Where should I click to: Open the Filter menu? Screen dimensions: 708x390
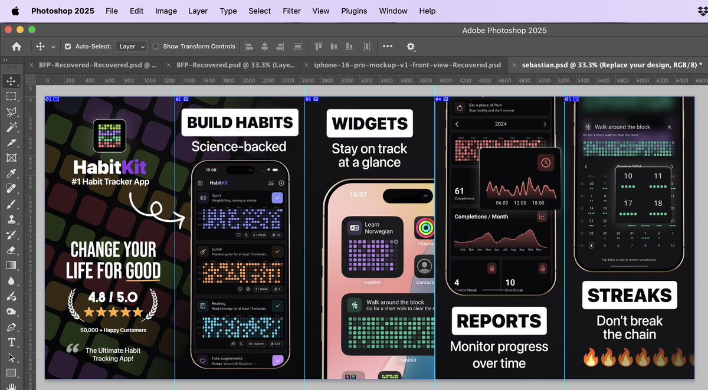[291, 11]
